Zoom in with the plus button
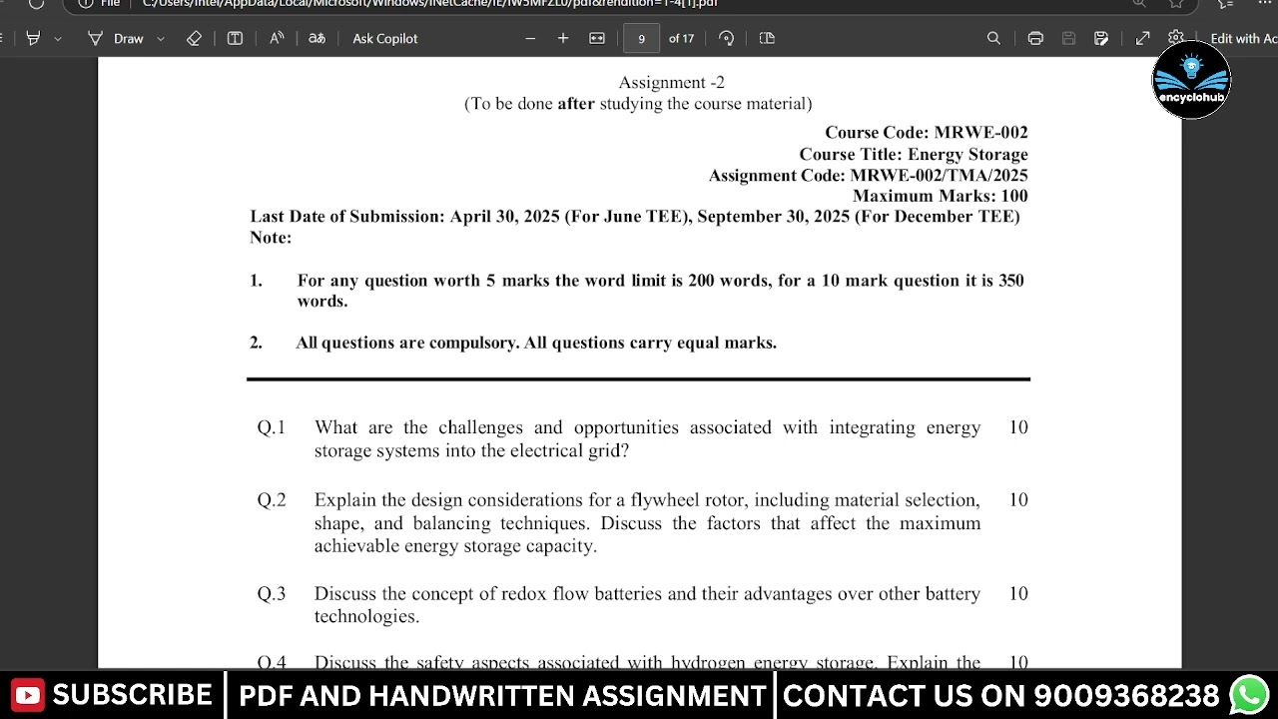Screen dimensions: 1278x719 563,38
